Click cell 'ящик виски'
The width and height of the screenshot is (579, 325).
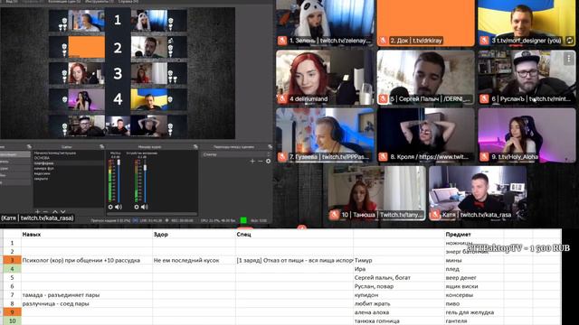(474, 286)
